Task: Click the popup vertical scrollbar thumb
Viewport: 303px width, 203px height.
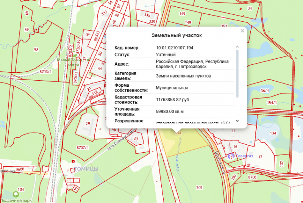Action: [237, 72]
